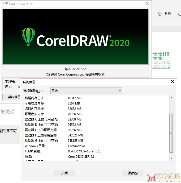This screenshot has height=183, width=181.
Task: Click the value 89766 MB
Action: [x=75, y=130]
